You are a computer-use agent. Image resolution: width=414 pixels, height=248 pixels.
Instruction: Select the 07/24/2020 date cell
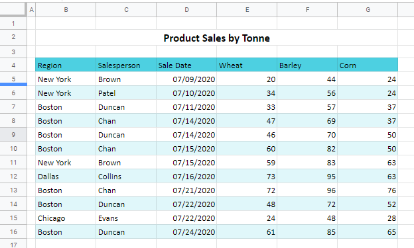pyautogui.click(x=186, y=231)
